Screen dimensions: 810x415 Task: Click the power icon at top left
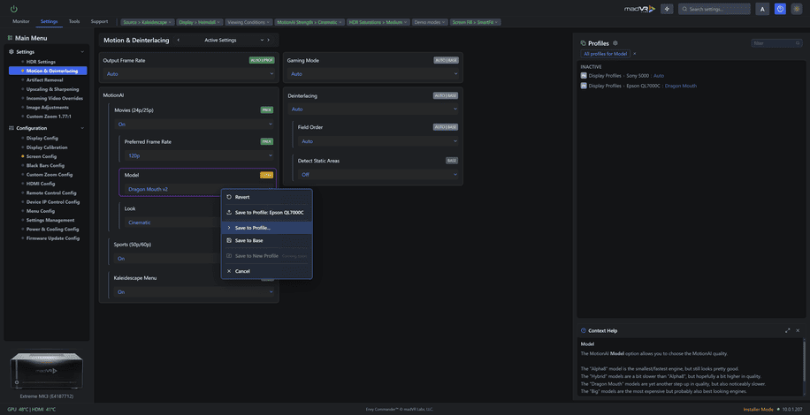[x=14, y=9]
